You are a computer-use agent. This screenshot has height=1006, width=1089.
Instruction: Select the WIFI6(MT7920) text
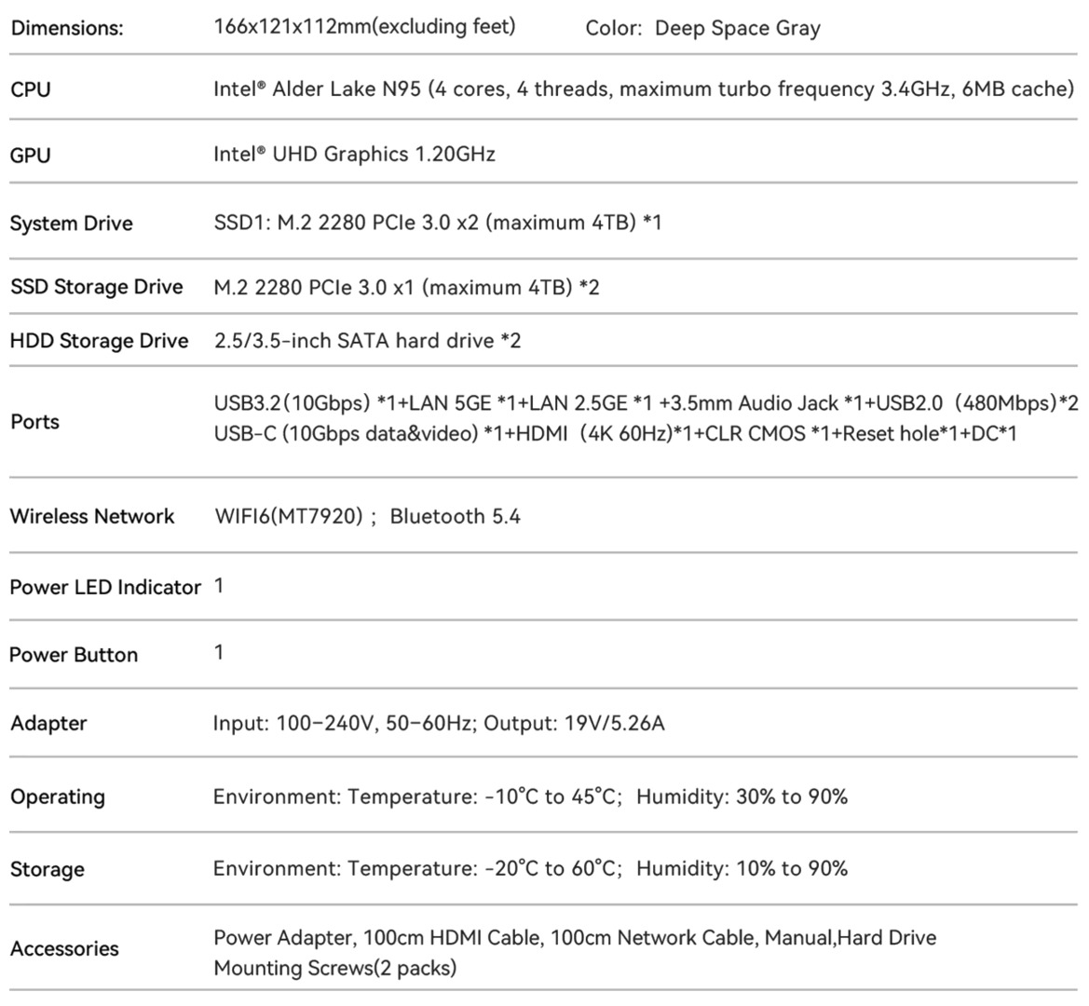[289, 516]
